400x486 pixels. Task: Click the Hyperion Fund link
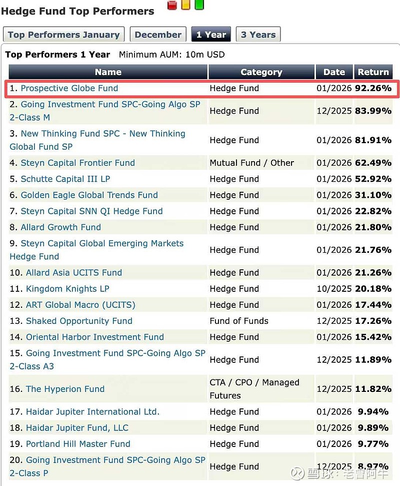tap(65, 389)
